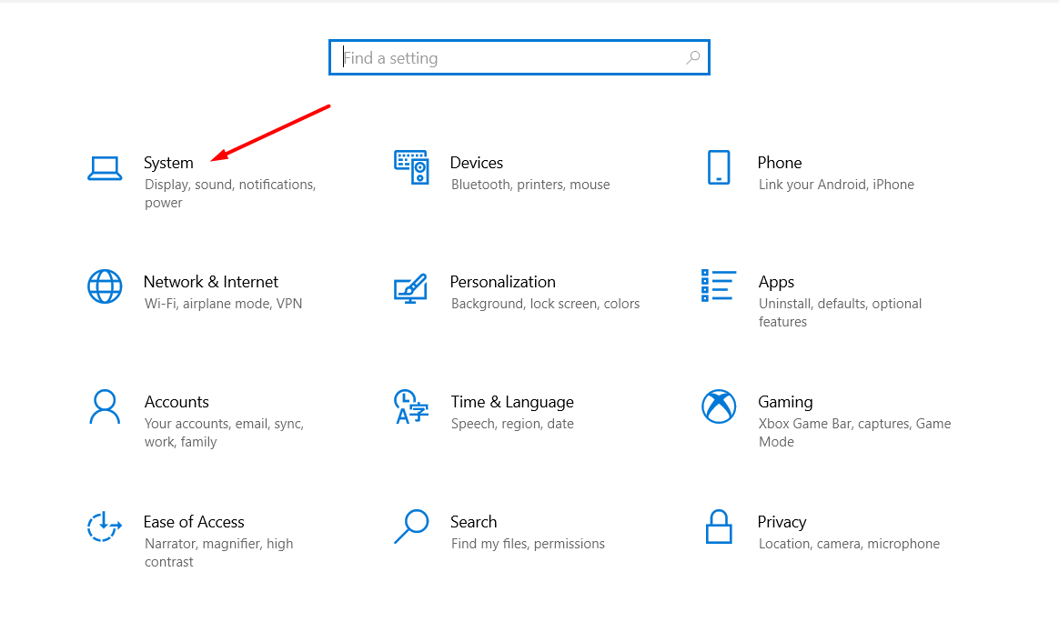Go to the Privacy title

(x=782, y=523)
